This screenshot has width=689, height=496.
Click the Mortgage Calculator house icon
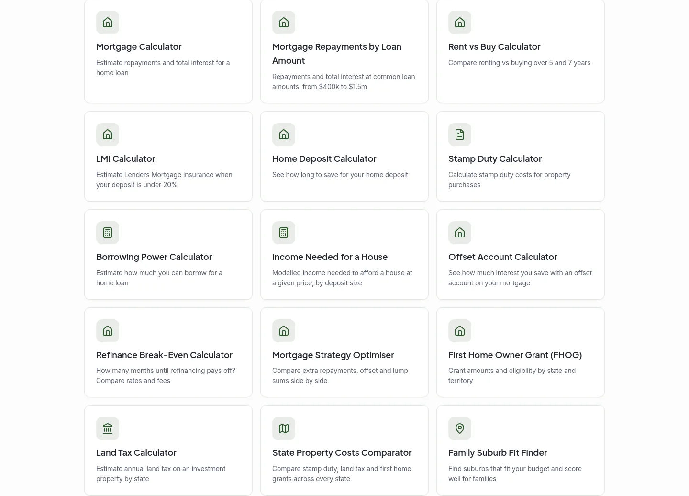tap(108, 23)
